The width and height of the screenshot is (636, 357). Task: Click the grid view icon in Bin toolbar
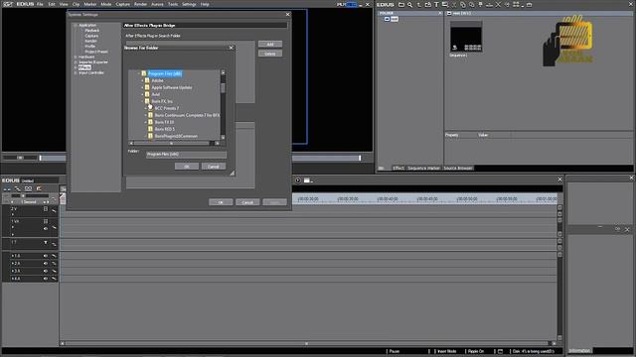click(516, 4)
